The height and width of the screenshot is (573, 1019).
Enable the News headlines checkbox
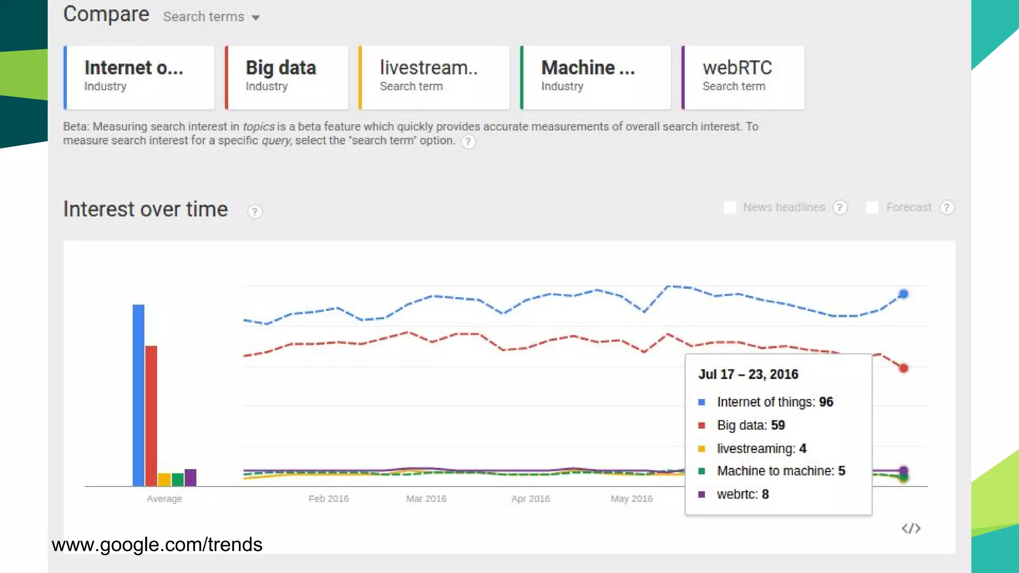click(x=729, y=207)
